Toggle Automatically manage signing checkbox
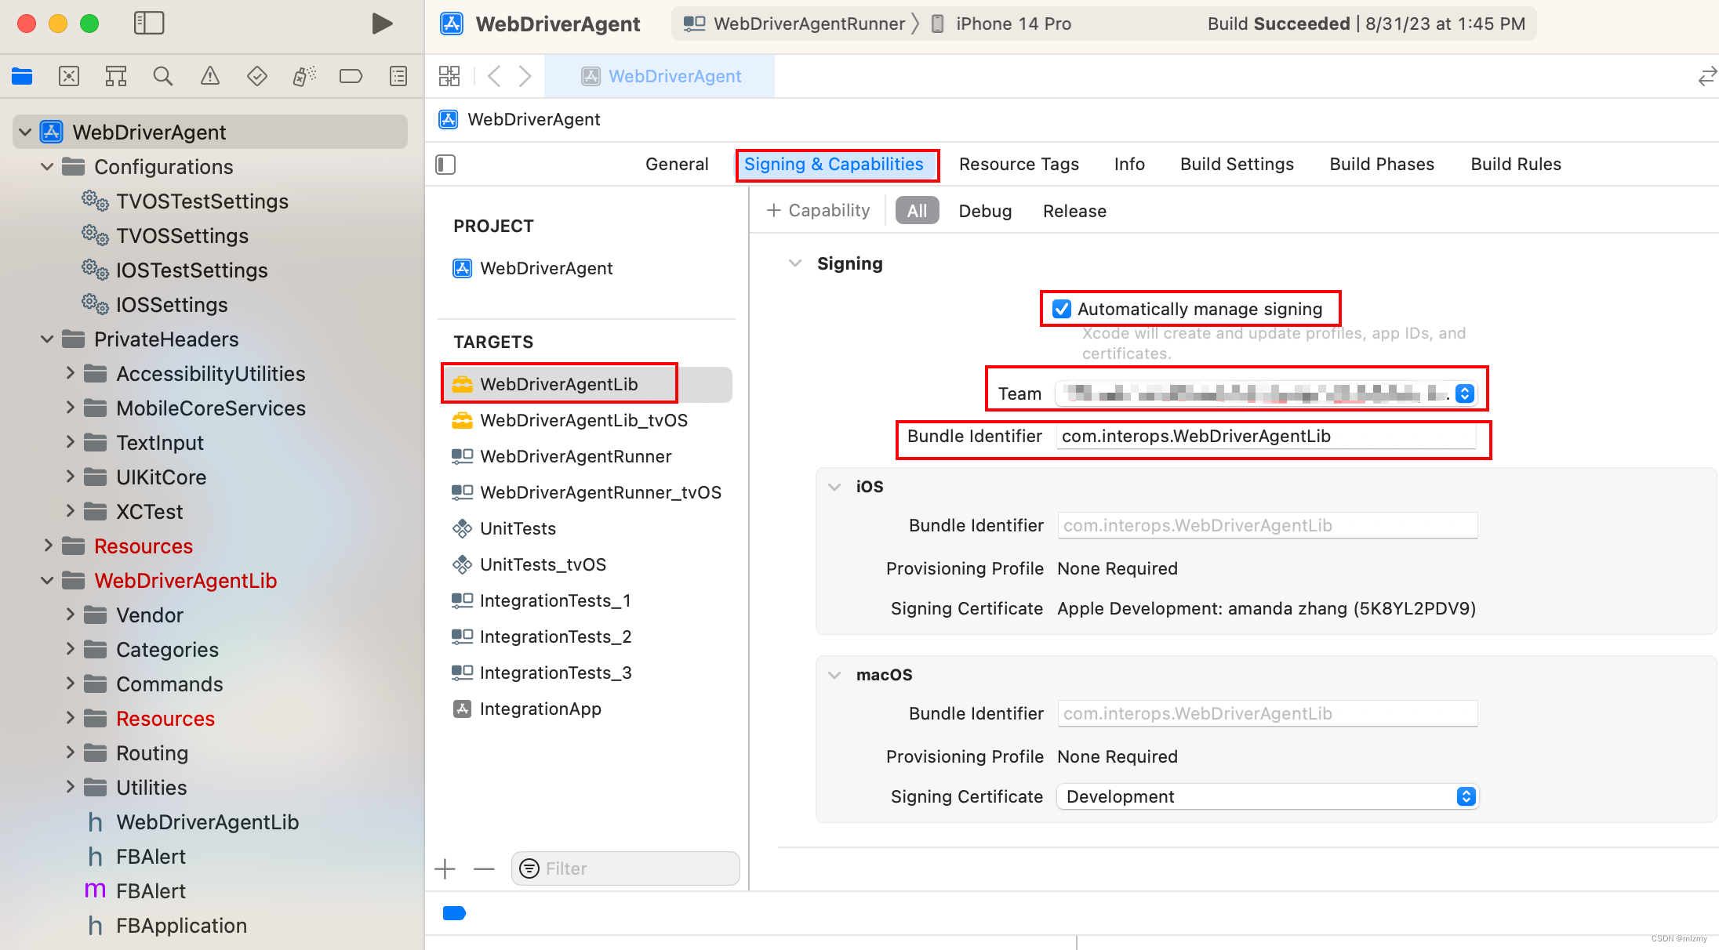Image resolution: width=1719 pixels, height=950 pixels. tap(1062, 309)
